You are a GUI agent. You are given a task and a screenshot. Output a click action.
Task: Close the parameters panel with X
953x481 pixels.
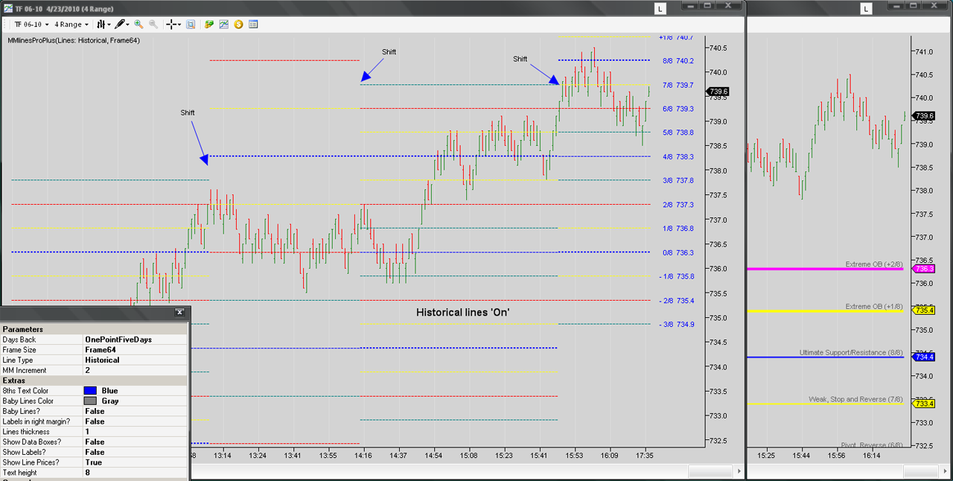[179, 313]
